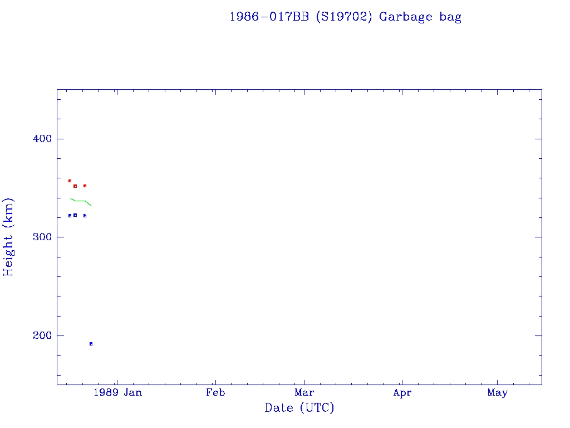Click the leftmost red data point
This screenshot has height=428, width=570.
click(70, 181)
